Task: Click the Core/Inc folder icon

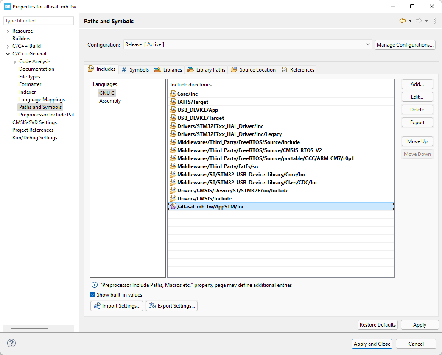Action: tap(173, 94)
